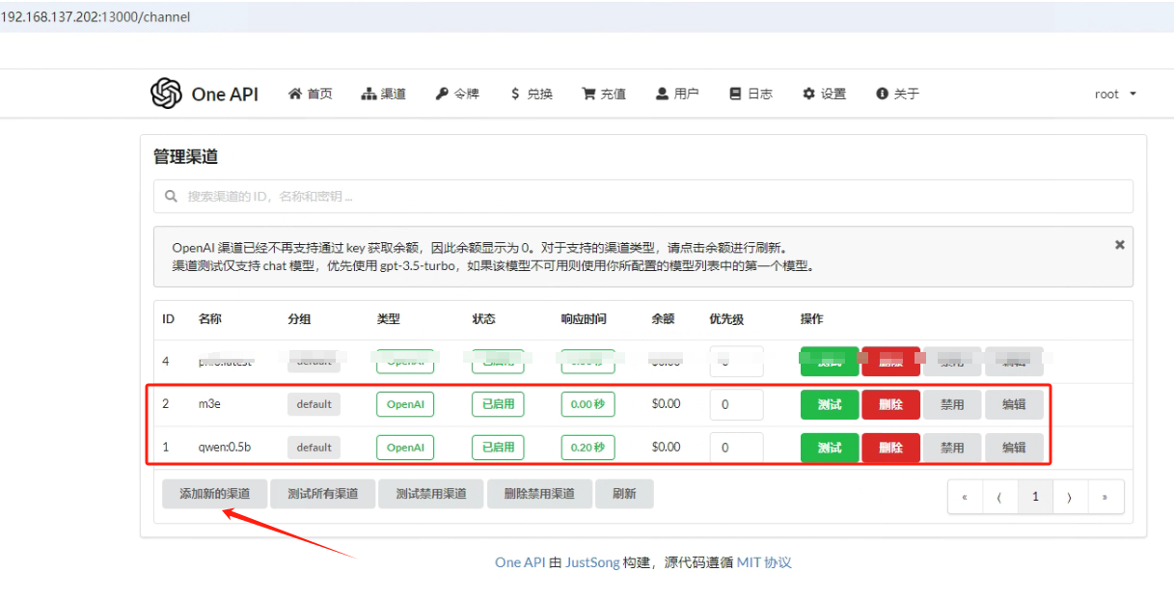1174x600 pixels.
Task: Open the 渠道 channel menu item
Action: click(384, 94)
